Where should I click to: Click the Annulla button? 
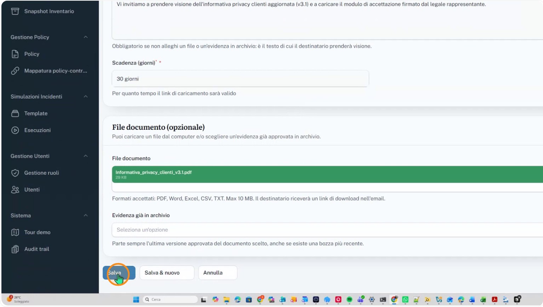point(218,273)
